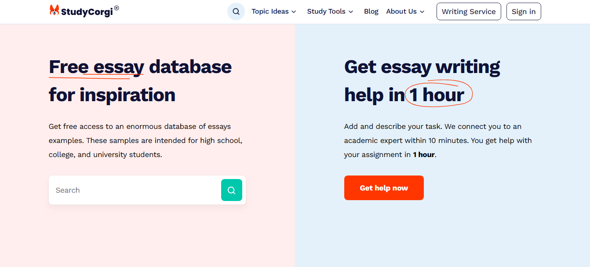Click the Get help now button

pyautogui.click(x=384, y=188)
